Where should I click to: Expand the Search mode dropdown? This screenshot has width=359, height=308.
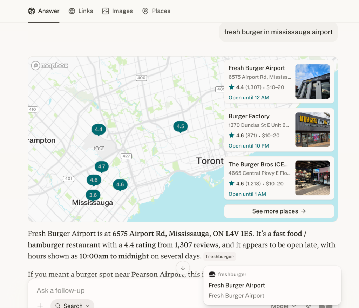click(x=72, y=305)
